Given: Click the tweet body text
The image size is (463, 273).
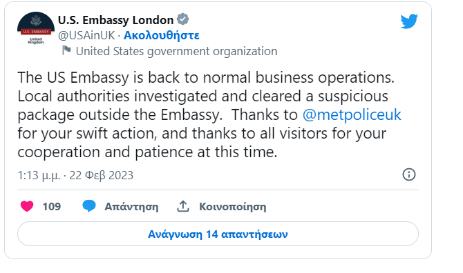Looking at the screenshot, I should (209, 115).
